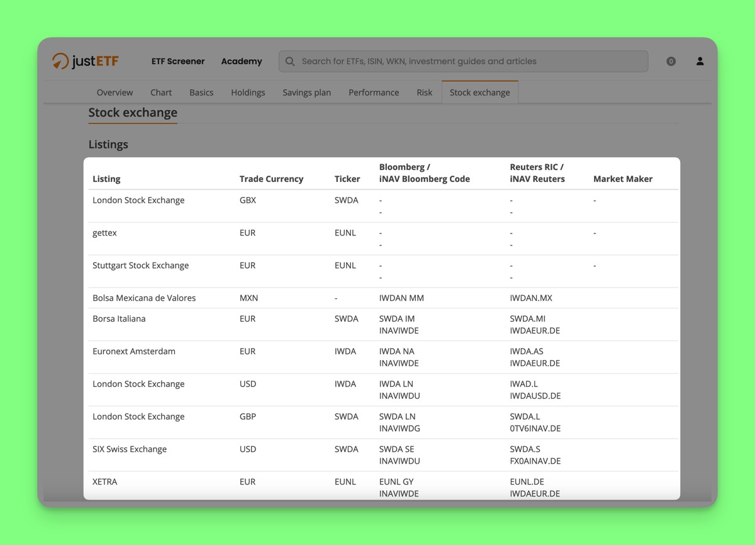Screen dimensions: 755x545
Task: Click the Market Maker column header
Action: pyautogui.click(x=622, y=179)
